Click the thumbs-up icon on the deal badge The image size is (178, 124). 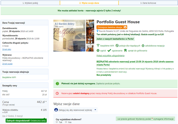pos(125,27)
